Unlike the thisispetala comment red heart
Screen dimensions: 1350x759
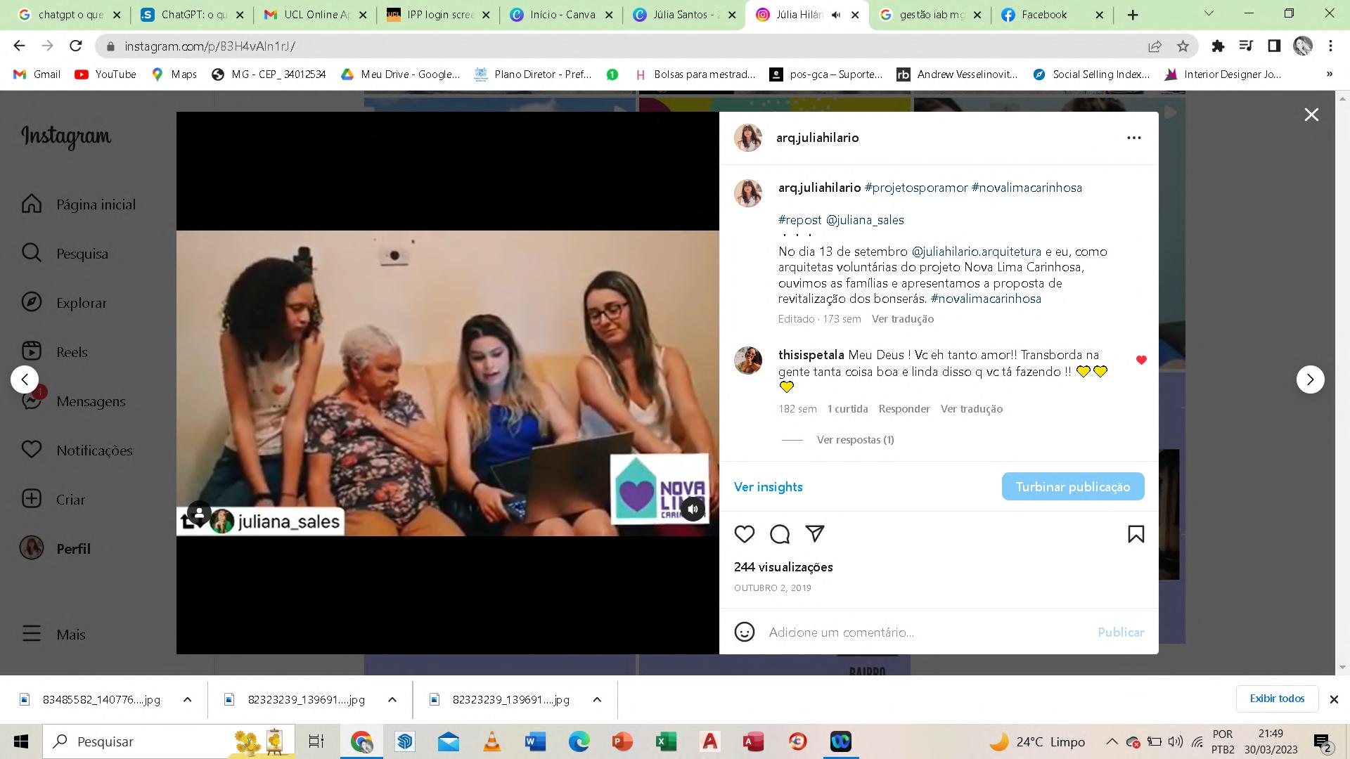pyautogui.click(x=1141, y=361)
